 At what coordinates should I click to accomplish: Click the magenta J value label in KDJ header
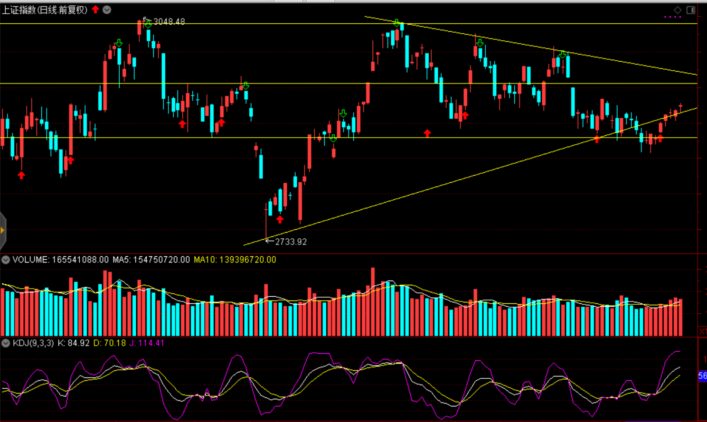coord(146,343)
